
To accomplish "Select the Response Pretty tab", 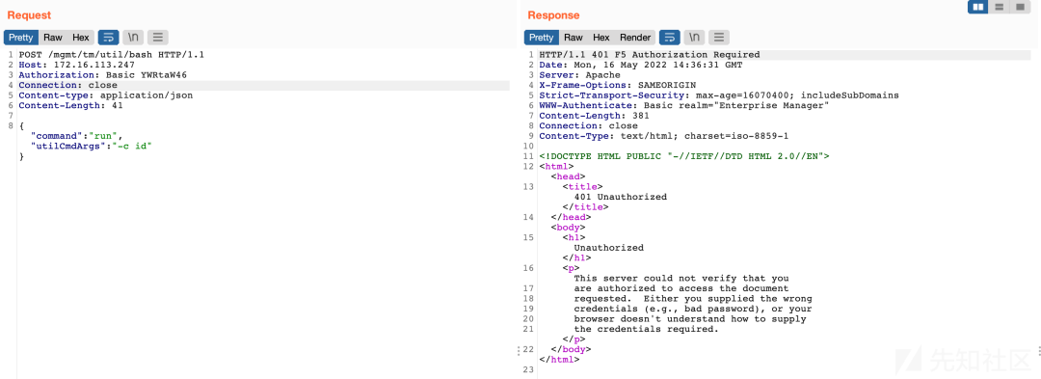I will coord(541,38).
